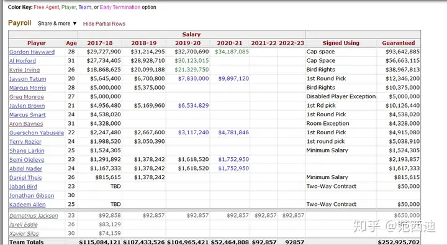Open Greg Monroe player link
The image size is (447, 245).
(x=27, y=97)
